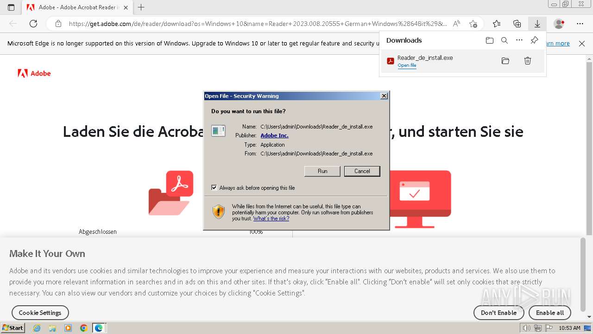Uncheck Always ask before opening this file

[214, 188]
